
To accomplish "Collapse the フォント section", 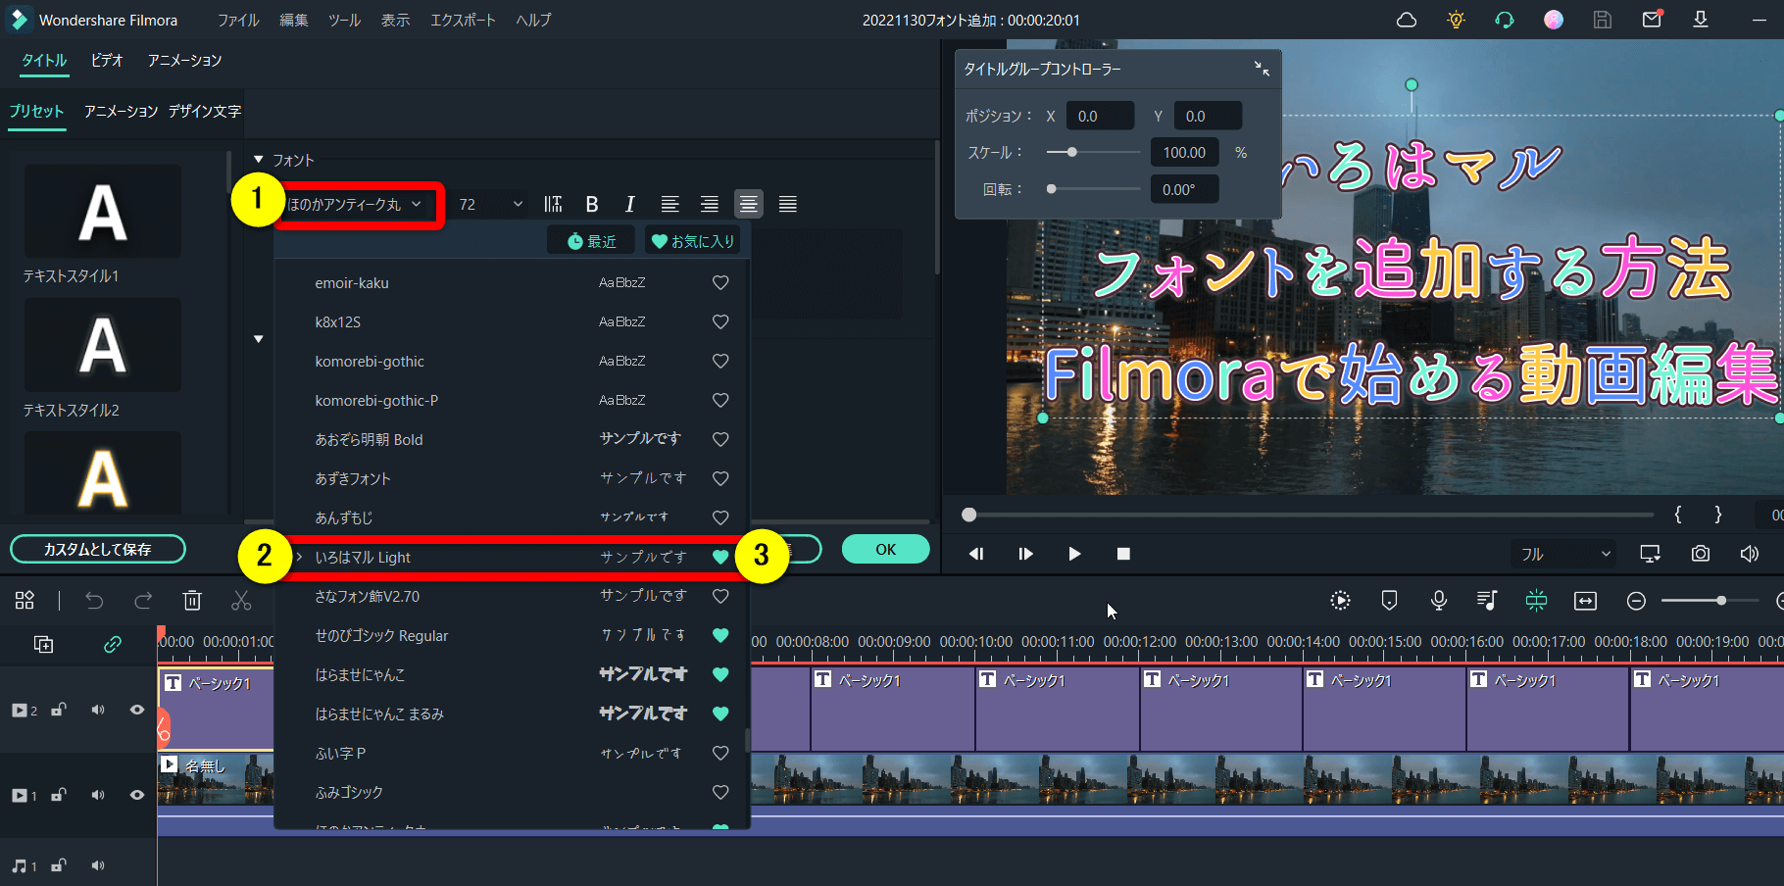I will 259,160.
